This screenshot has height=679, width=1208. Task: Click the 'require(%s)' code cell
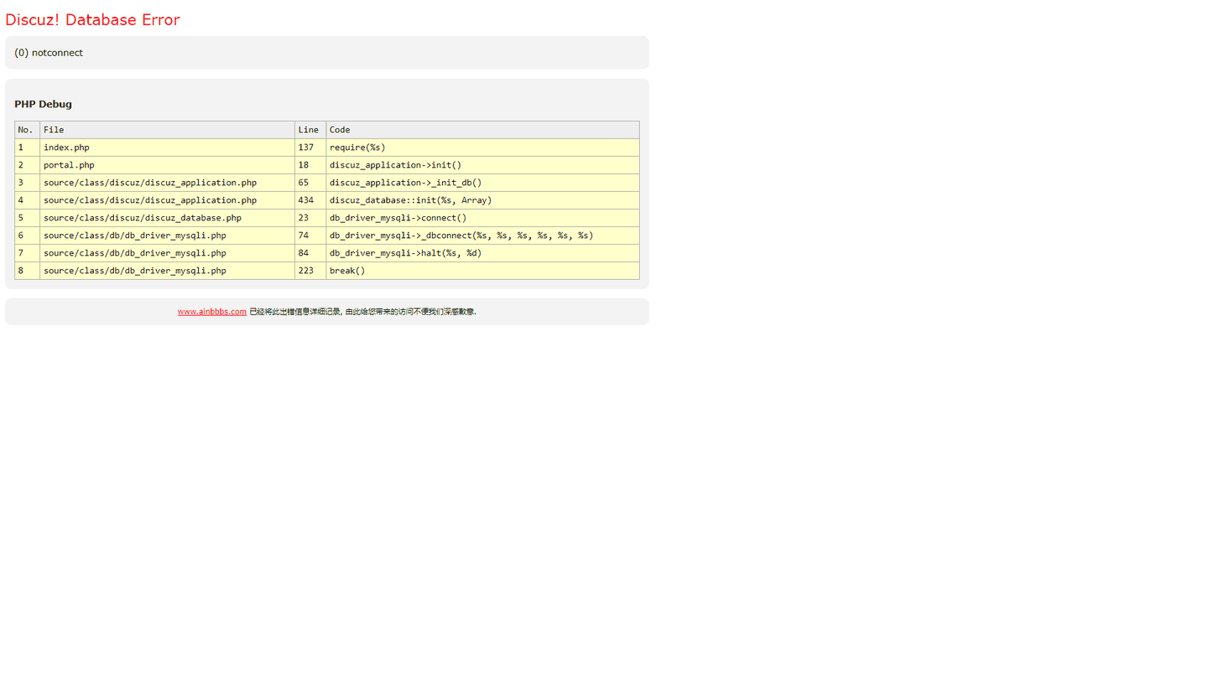[x=482, y=148]
